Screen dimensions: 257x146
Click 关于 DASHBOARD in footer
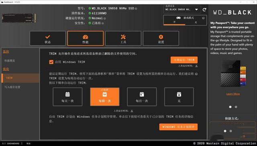(x=11, y=144)
